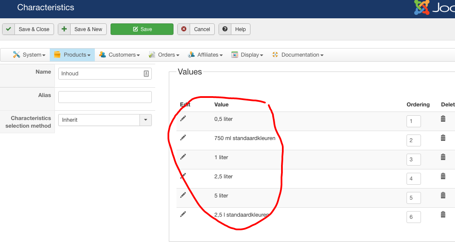The image size is (455, 246).
Task: Trash the 2,5 l standaardkleuren row
Action: [x=443, y=215]
